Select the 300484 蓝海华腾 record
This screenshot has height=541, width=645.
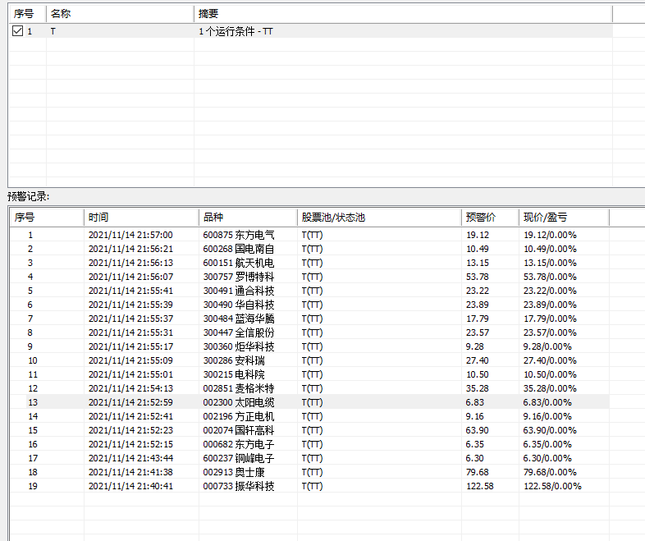(309, 319)
